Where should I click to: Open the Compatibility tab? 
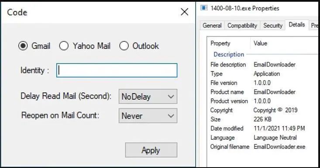242,26
